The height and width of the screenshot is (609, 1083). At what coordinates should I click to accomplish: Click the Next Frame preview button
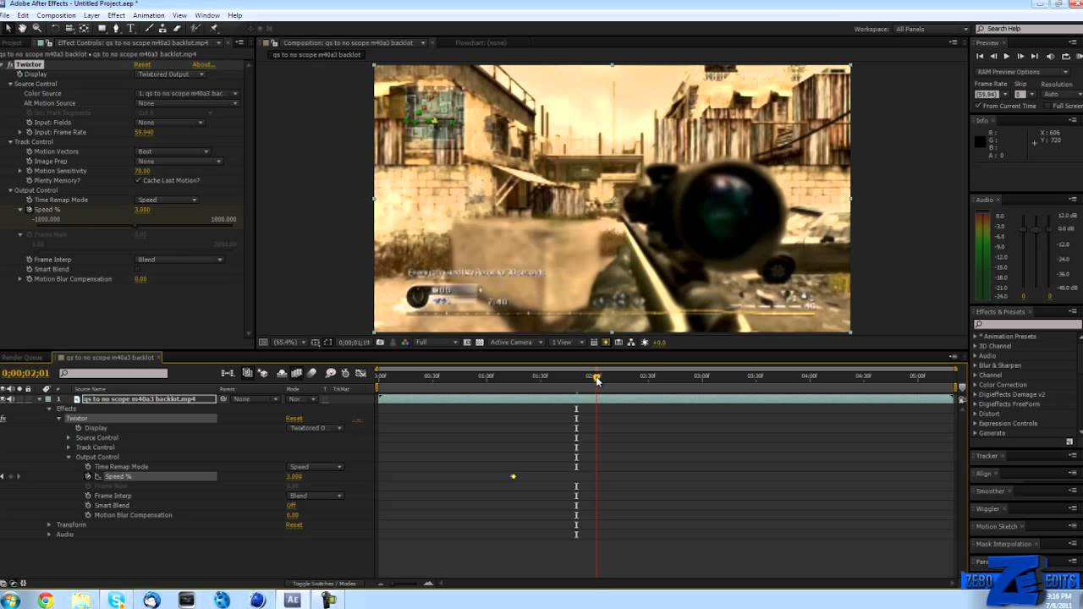[1020, 57]
